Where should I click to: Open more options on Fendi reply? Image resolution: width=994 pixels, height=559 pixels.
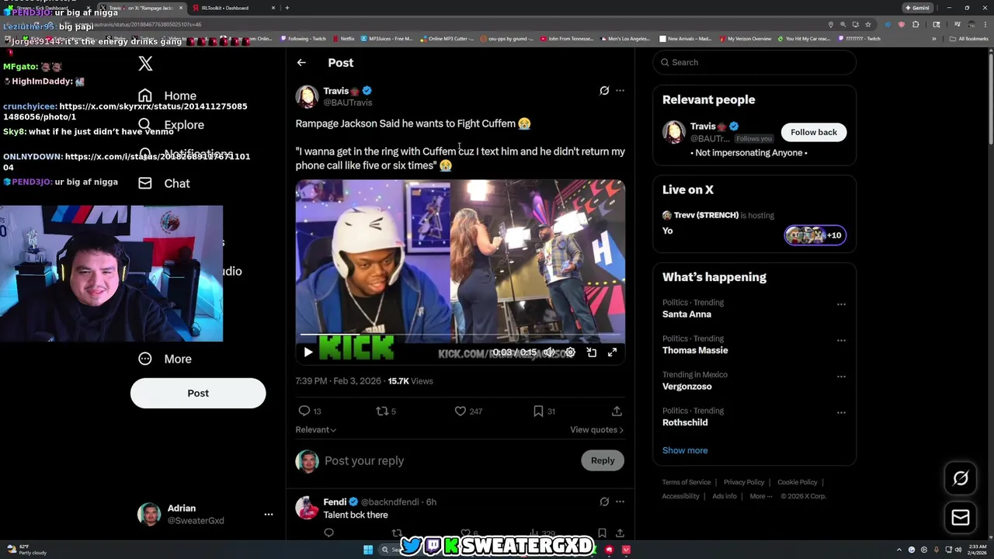pos(620,502)
